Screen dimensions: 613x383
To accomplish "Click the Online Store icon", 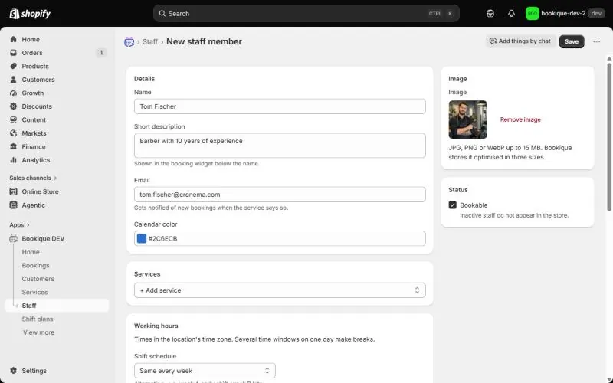I will point(14,191).
